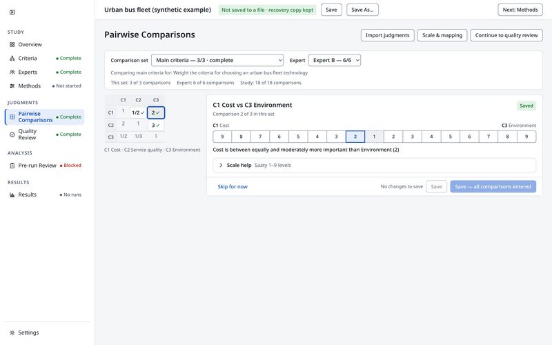Click the Quality Review check-circle icon
552x345 pixels.
[12, 134]
